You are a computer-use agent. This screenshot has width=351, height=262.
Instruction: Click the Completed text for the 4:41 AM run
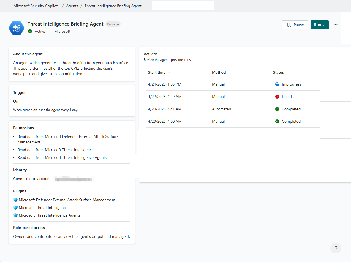pos(291,109)
